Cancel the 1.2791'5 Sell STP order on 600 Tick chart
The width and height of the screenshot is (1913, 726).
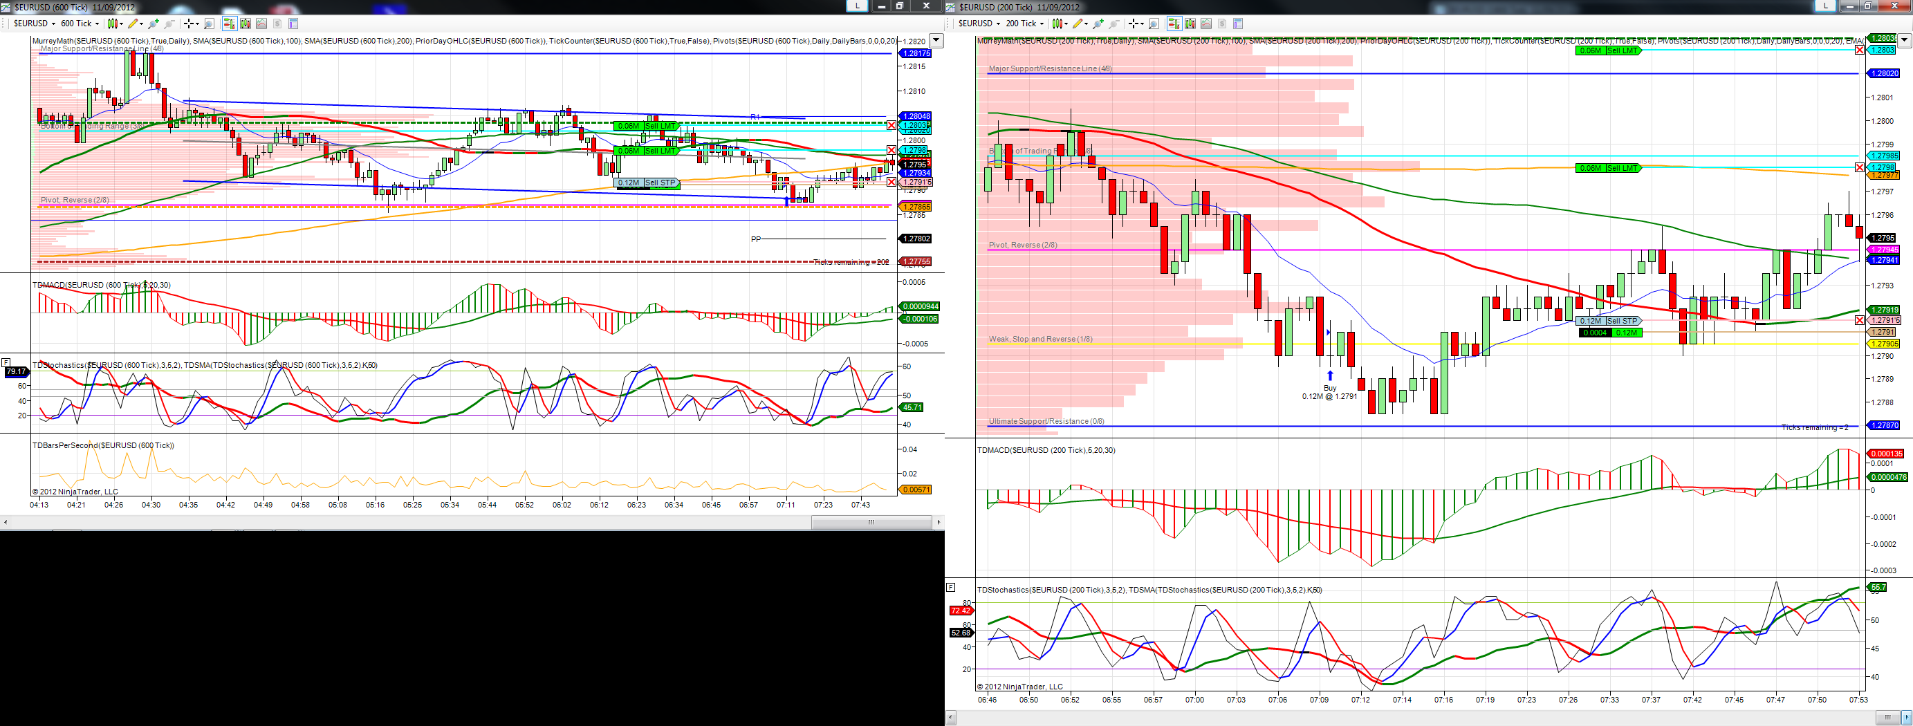(x=891, y=182)
